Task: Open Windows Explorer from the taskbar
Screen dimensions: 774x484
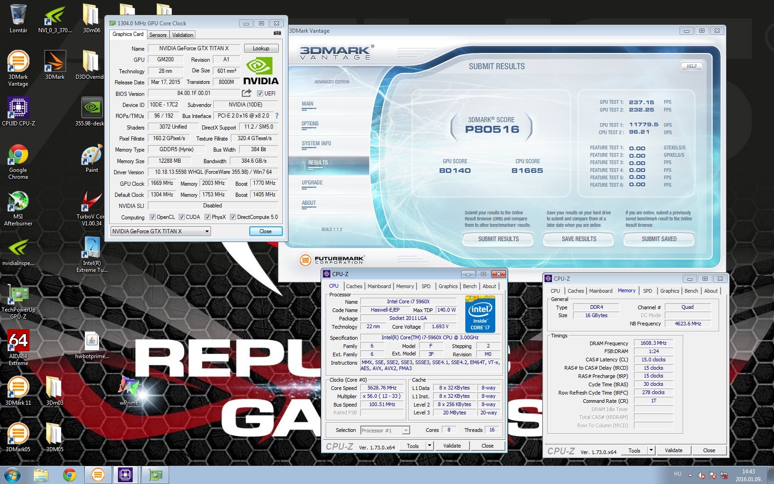Action: pos(41,475)
